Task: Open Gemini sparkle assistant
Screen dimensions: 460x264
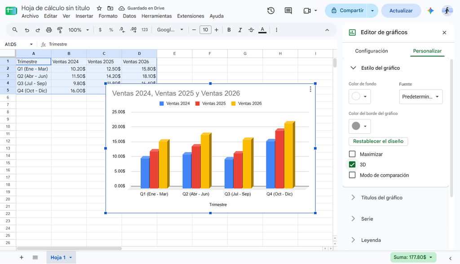Action: [x=430, y=11]
